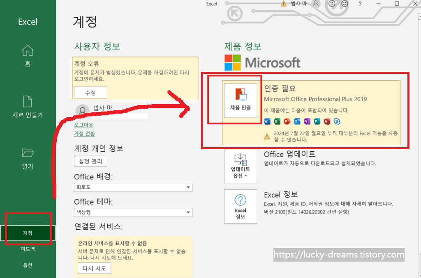Click the PowerPoint app icon

tap(287, 121)
